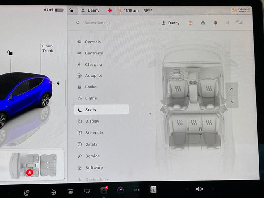The width and height of the screenshot is (264, 198).
Task: Unmute using the muted volume icon
Action: pos(200,189)
